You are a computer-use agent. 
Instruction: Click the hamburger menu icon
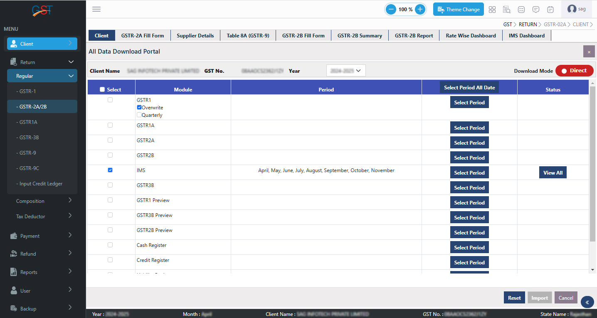pos(96,9)
